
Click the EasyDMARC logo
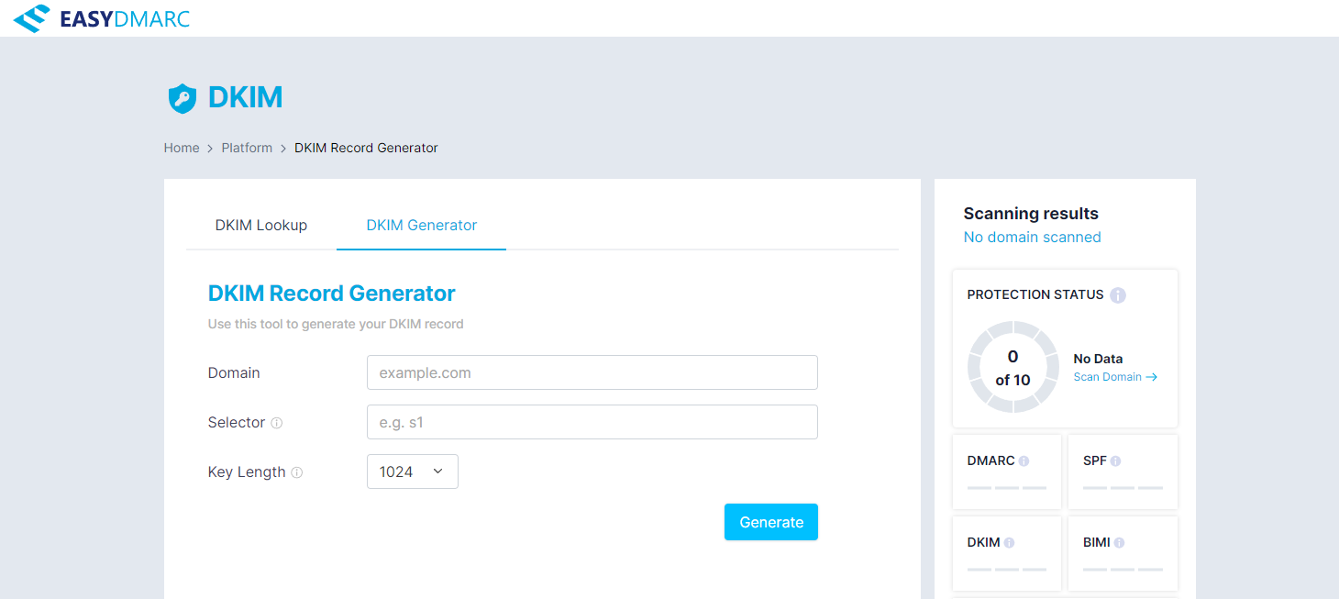(102, 18)
